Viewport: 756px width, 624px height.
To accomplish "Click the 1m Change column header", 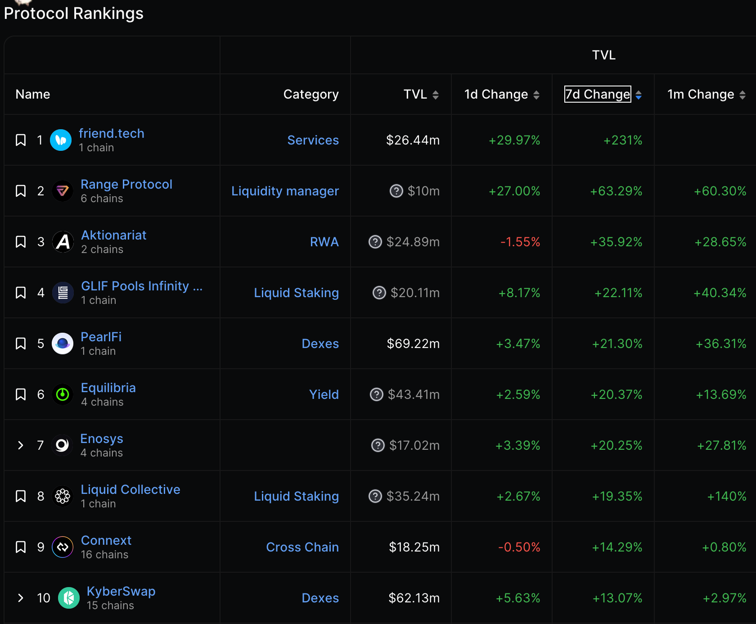I will coord(701,94).
